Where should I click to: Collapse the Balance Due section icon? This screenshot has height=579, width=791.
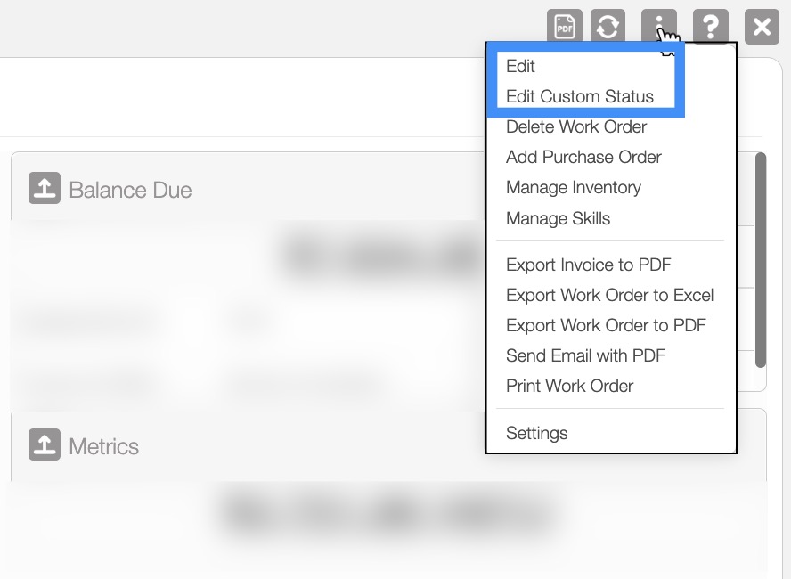45,189
